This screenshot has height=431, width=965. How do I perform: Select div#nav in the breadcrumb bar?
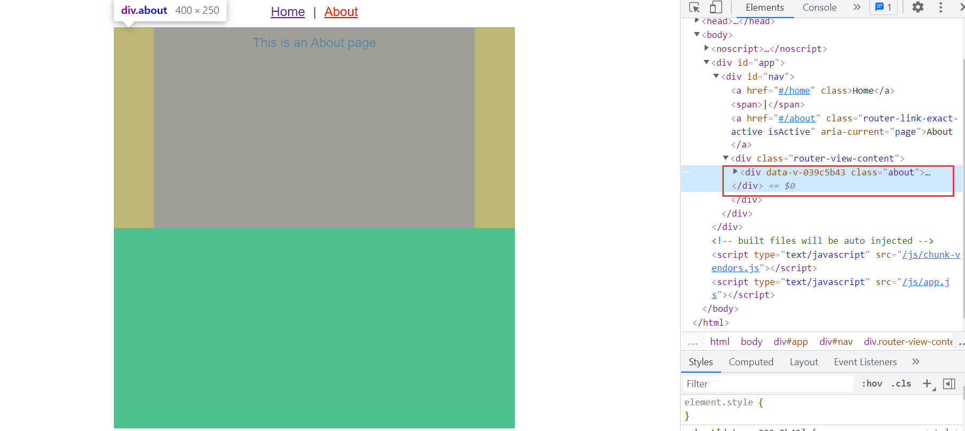pyautogui.click(x=836, y=342)
